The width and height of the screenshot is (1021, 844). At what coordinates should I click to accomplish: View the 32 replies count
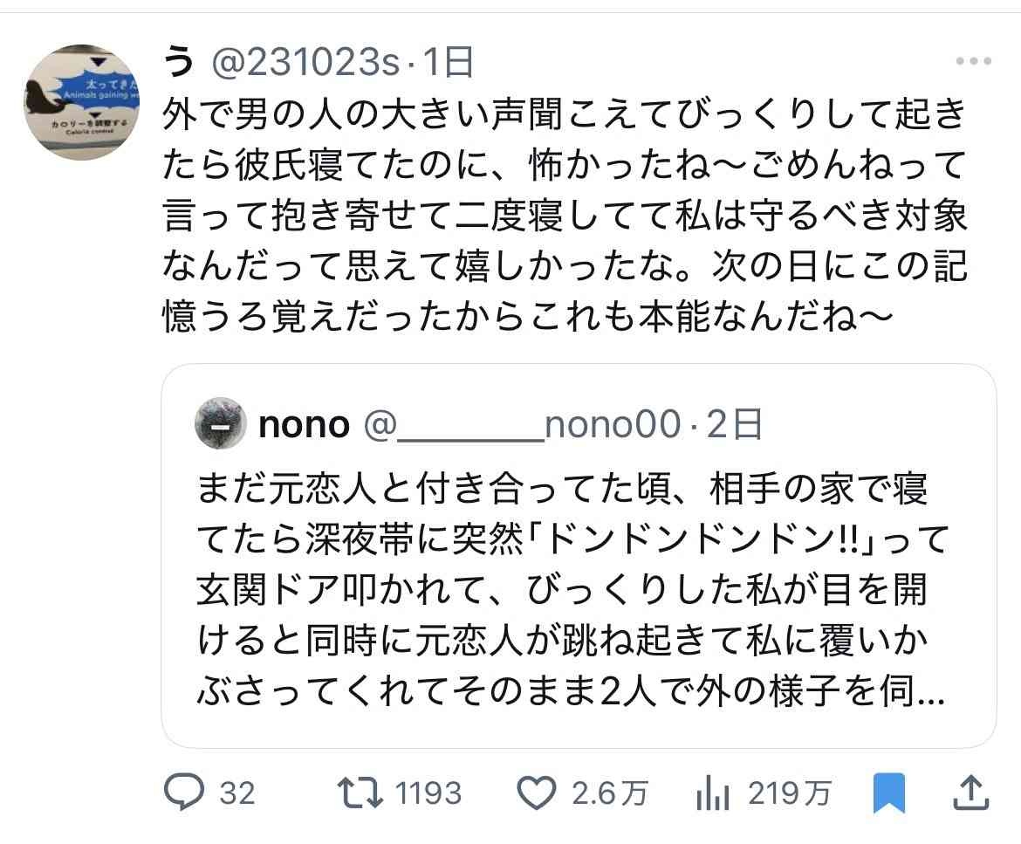pos(236,793)
